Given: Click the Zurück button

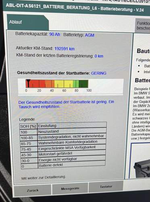Looking at the screenshot, I should coord(33,190).
